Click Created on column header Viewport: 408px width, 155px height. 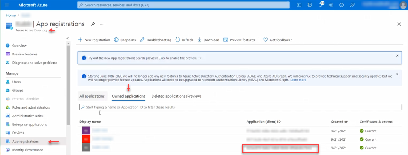click(340, 122)
